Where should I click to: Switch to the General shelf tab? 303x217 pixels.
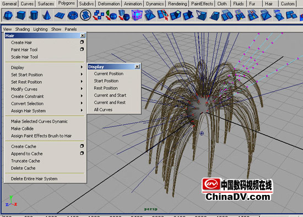[x=9, y=4]
